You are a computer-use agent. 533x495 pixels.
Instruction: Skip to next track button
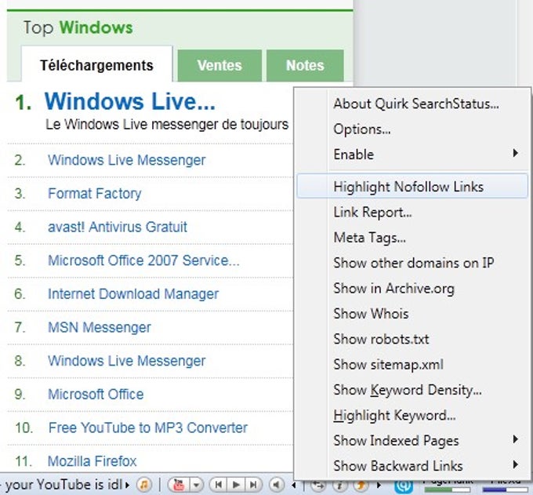(253, 485)
